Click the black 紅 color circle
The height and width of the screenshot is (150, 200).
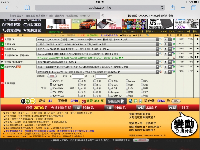click(x=23, y=101)
